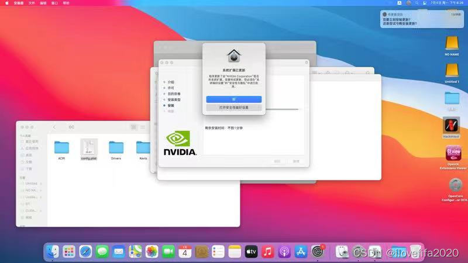Open Music from the Dock
Viewport: 468px width, 263px height.
point(268,252)
